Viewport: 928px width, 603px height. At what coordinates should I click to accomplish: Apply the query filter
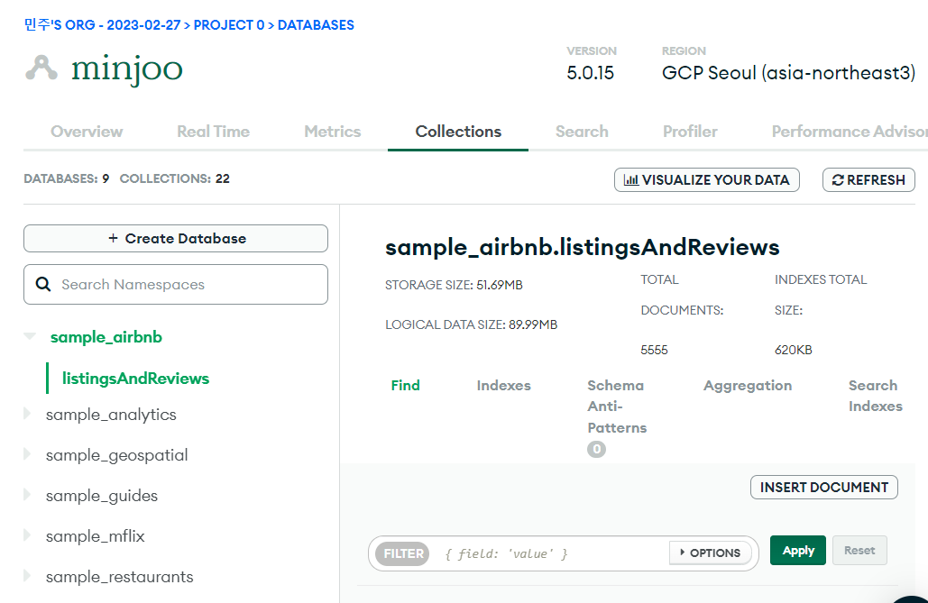[x=798, y=551]
